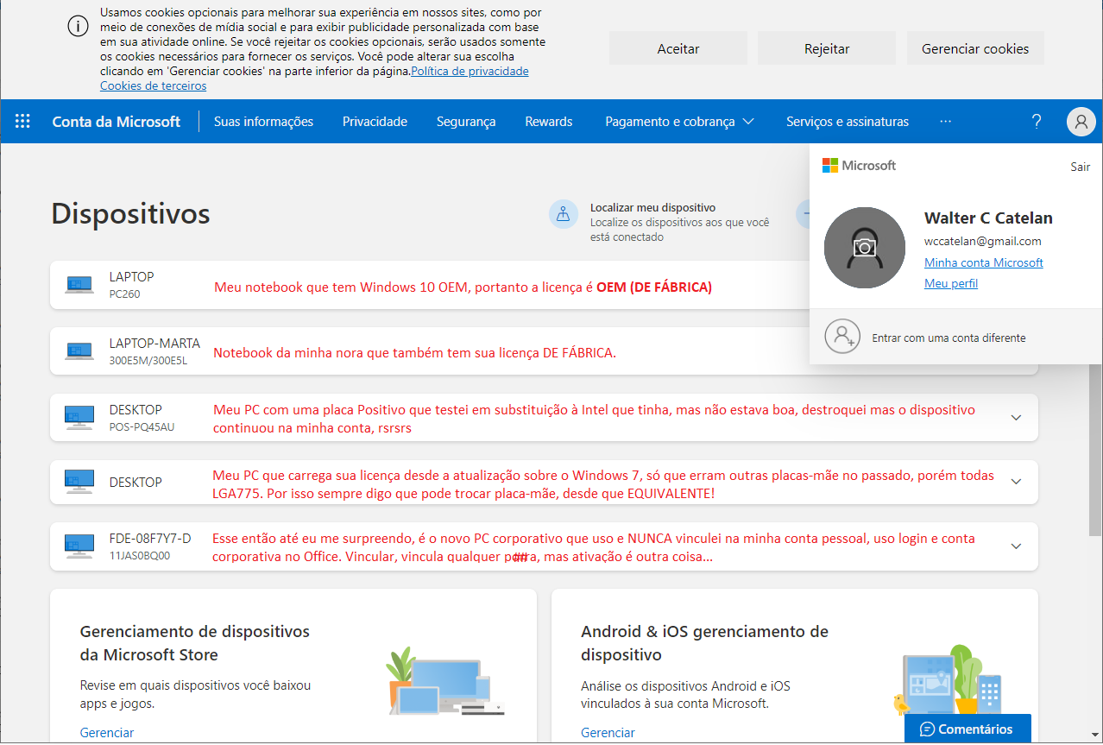Click the add-account person icon
The height and width of the screenshot is (745, 1103).
842,337
